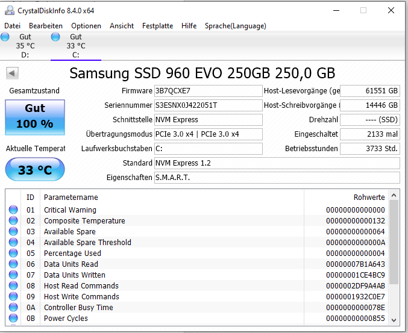Click status orb of Data Units Written row
This screenshot has width=408, height=333.
13,275
